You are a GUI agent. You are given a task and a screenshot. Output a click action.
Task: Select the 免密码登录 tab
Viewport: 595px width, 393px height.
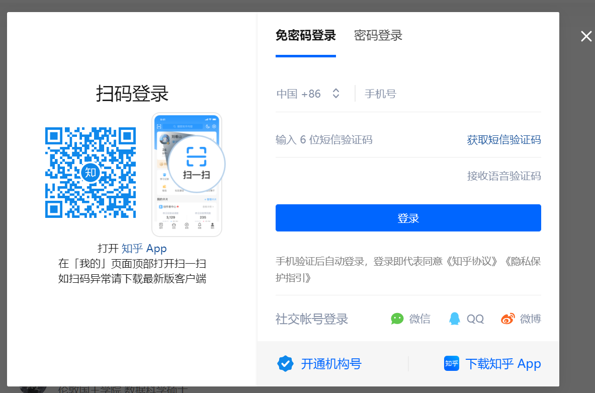[x=305, y=35]
